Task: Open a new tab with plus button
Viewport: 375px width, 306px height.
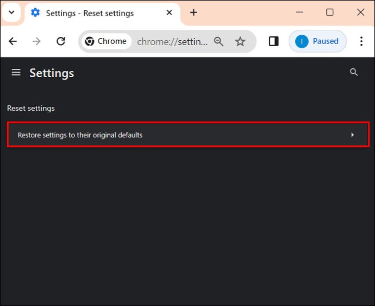Action: point(193,12)
